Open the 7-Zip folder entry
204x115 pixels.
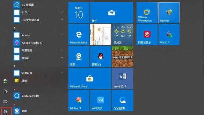coord(39,12)
